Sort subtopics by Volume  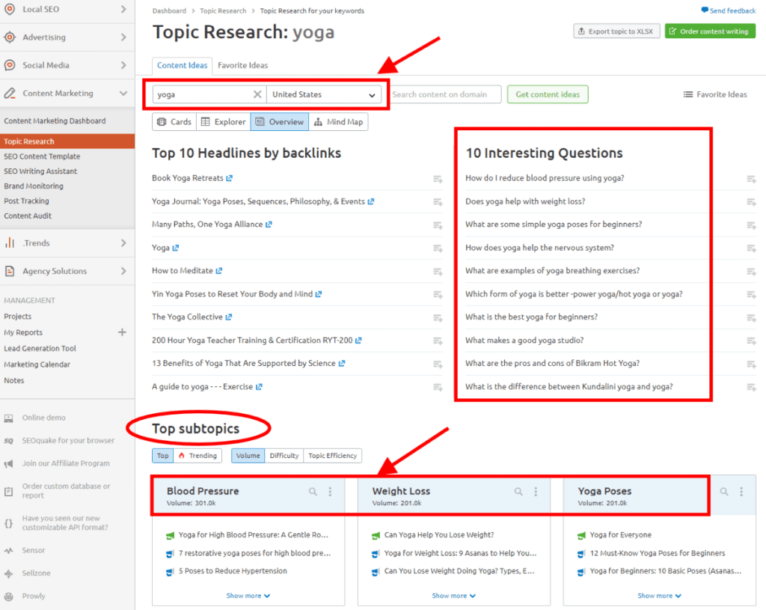pos(248,456)
